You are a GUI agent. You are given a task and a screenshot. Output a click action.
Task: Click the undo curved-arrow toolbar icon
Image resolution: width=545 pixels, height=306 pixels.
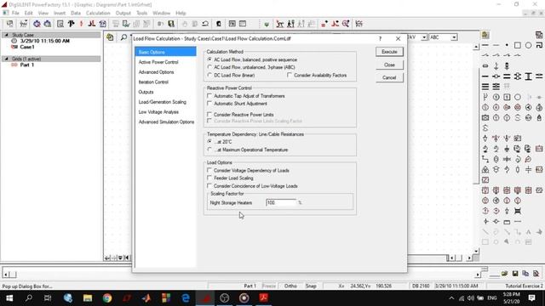(205, 24)
